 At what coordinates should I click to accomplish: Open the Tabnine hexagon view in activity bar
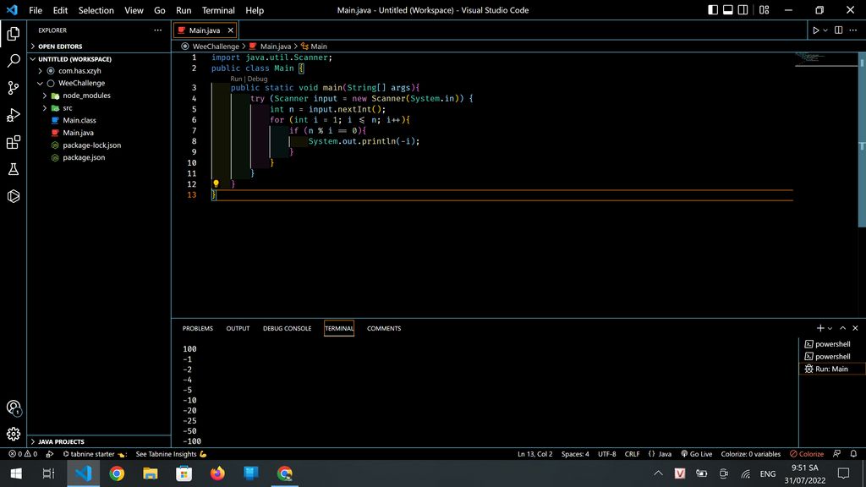(x=14, y=196)
